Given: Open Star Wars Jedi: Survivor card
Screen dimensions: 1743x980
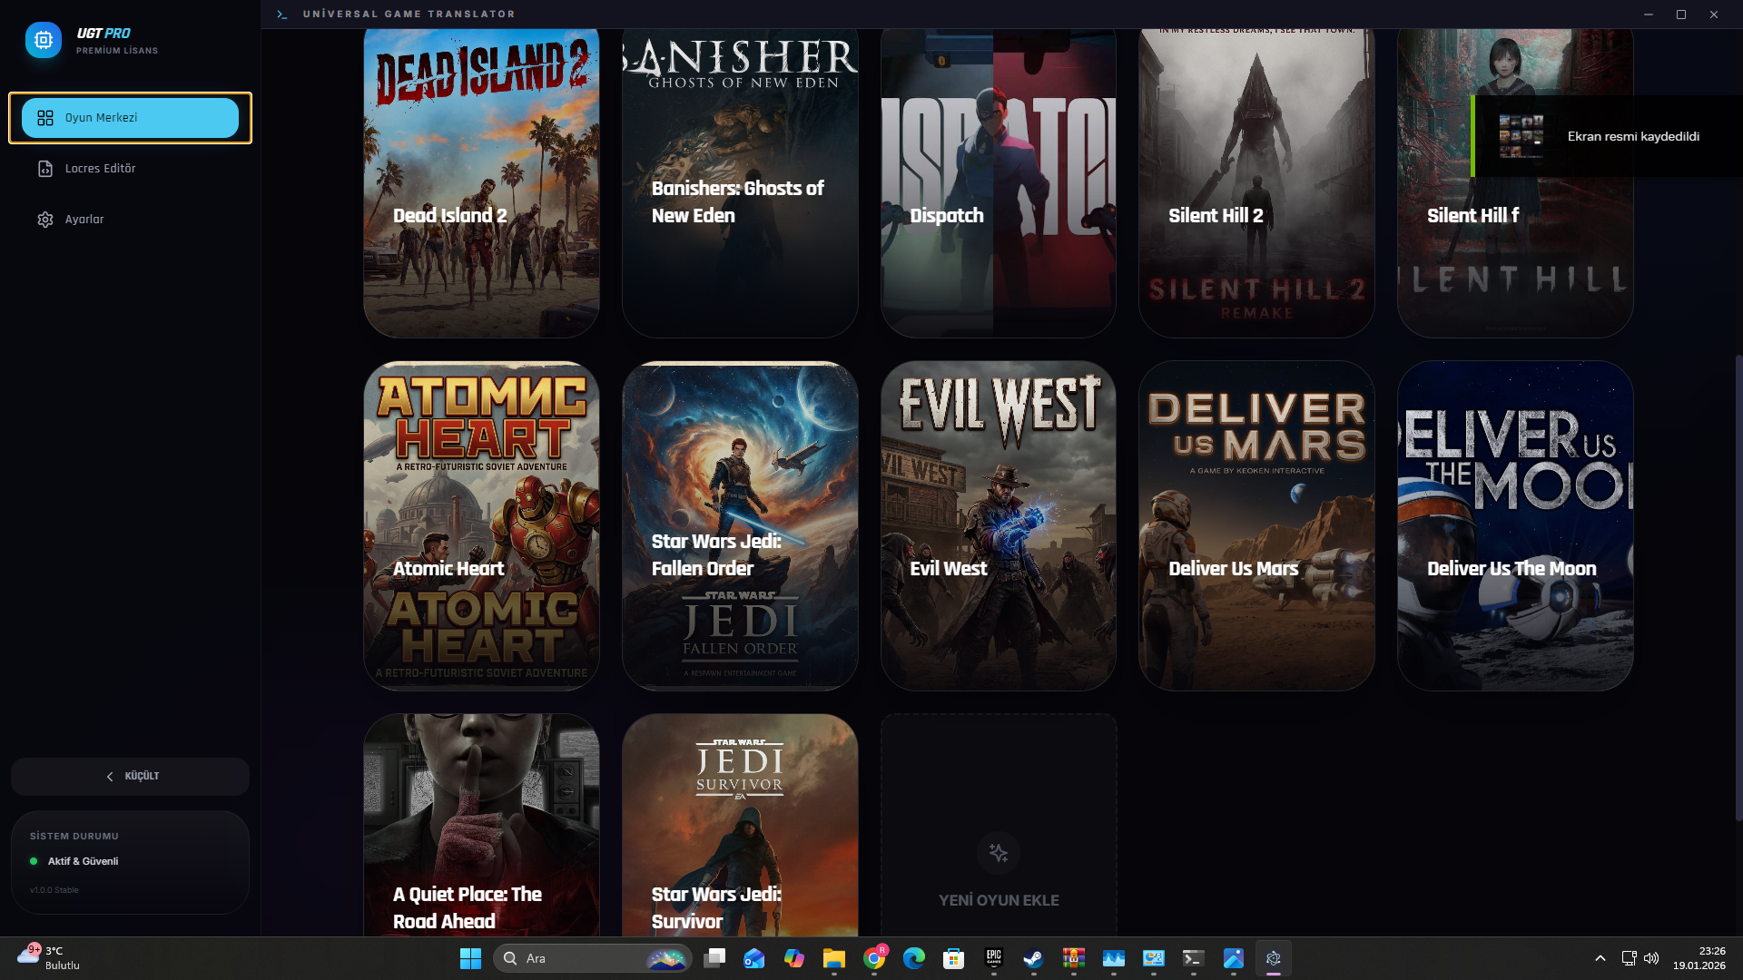Looking at the screenshot, I should [740, 825].
